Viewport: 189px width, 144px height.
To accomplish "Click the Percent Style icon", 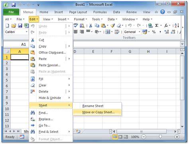I will 154,32.
